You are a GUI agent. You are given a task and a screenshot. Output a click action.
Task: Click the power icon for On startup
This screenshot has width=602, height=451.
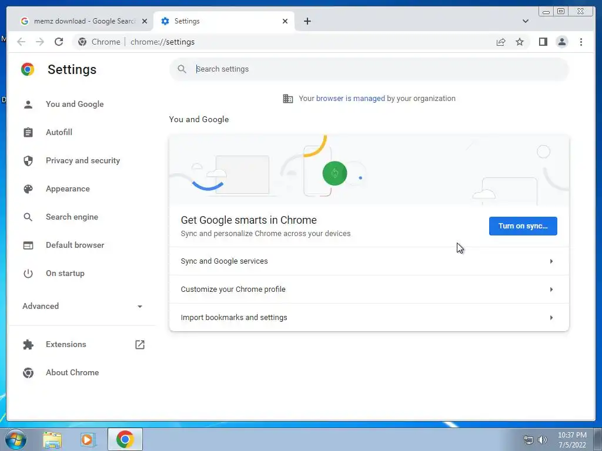pos(28,274)
